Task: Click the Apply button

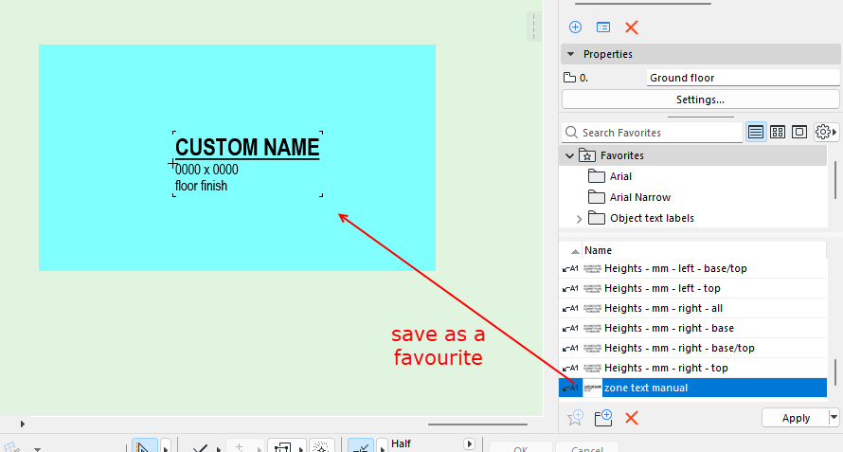Action: pyautogui.click(x=796, y=418)
